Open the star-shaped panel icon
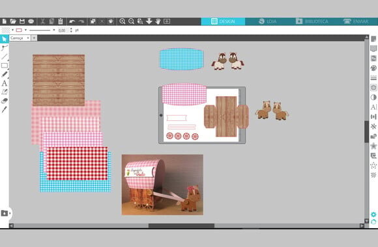The image size is (378, 247). tap(373, 146)
